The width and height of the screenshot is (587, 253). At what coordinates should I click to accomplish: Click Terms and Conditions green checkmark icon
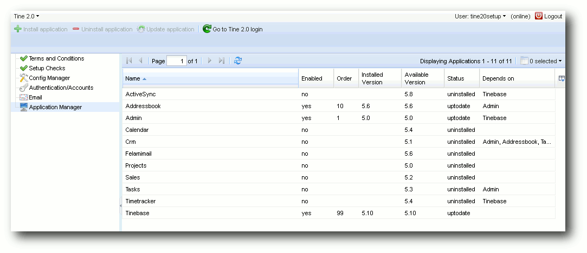[x=24, y=58]
